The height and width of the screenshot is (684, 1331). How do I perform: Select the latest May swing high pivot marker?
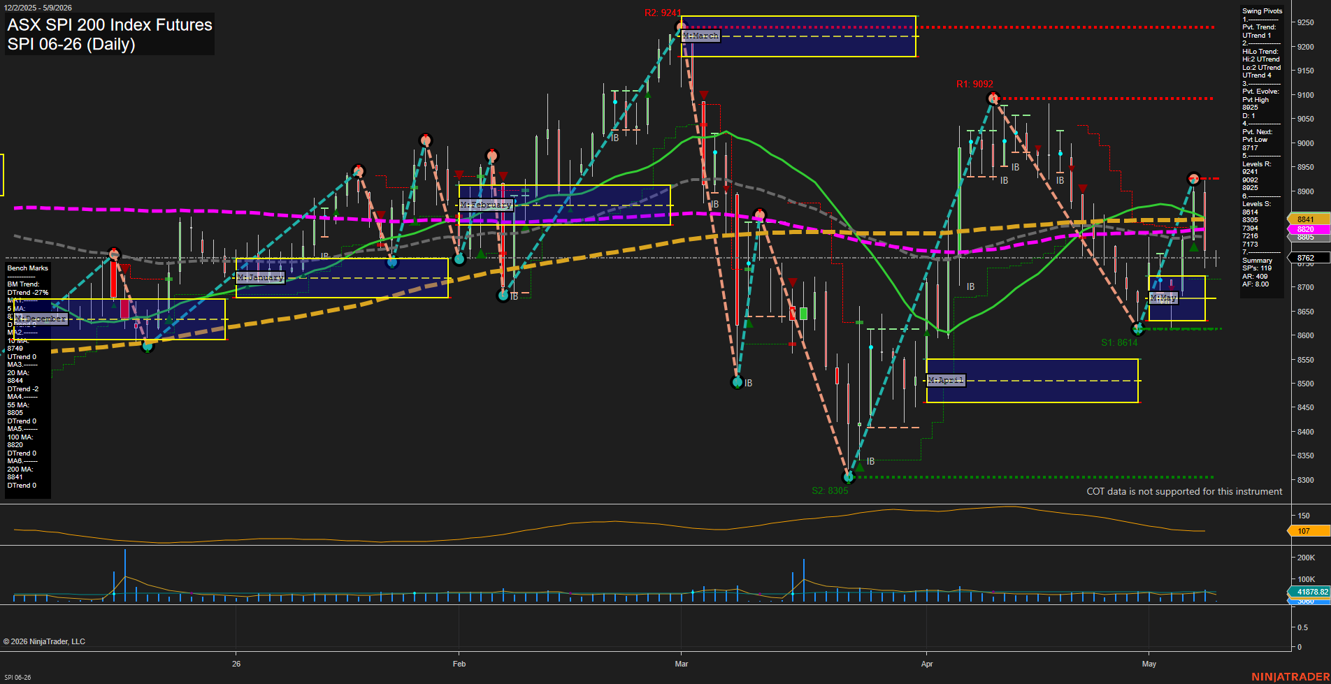pyautogui.click(x=1194, y=178)
